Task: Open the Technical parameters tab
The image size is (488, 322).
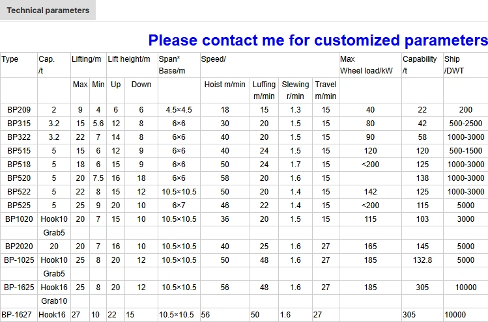Action: coord(48,10)
